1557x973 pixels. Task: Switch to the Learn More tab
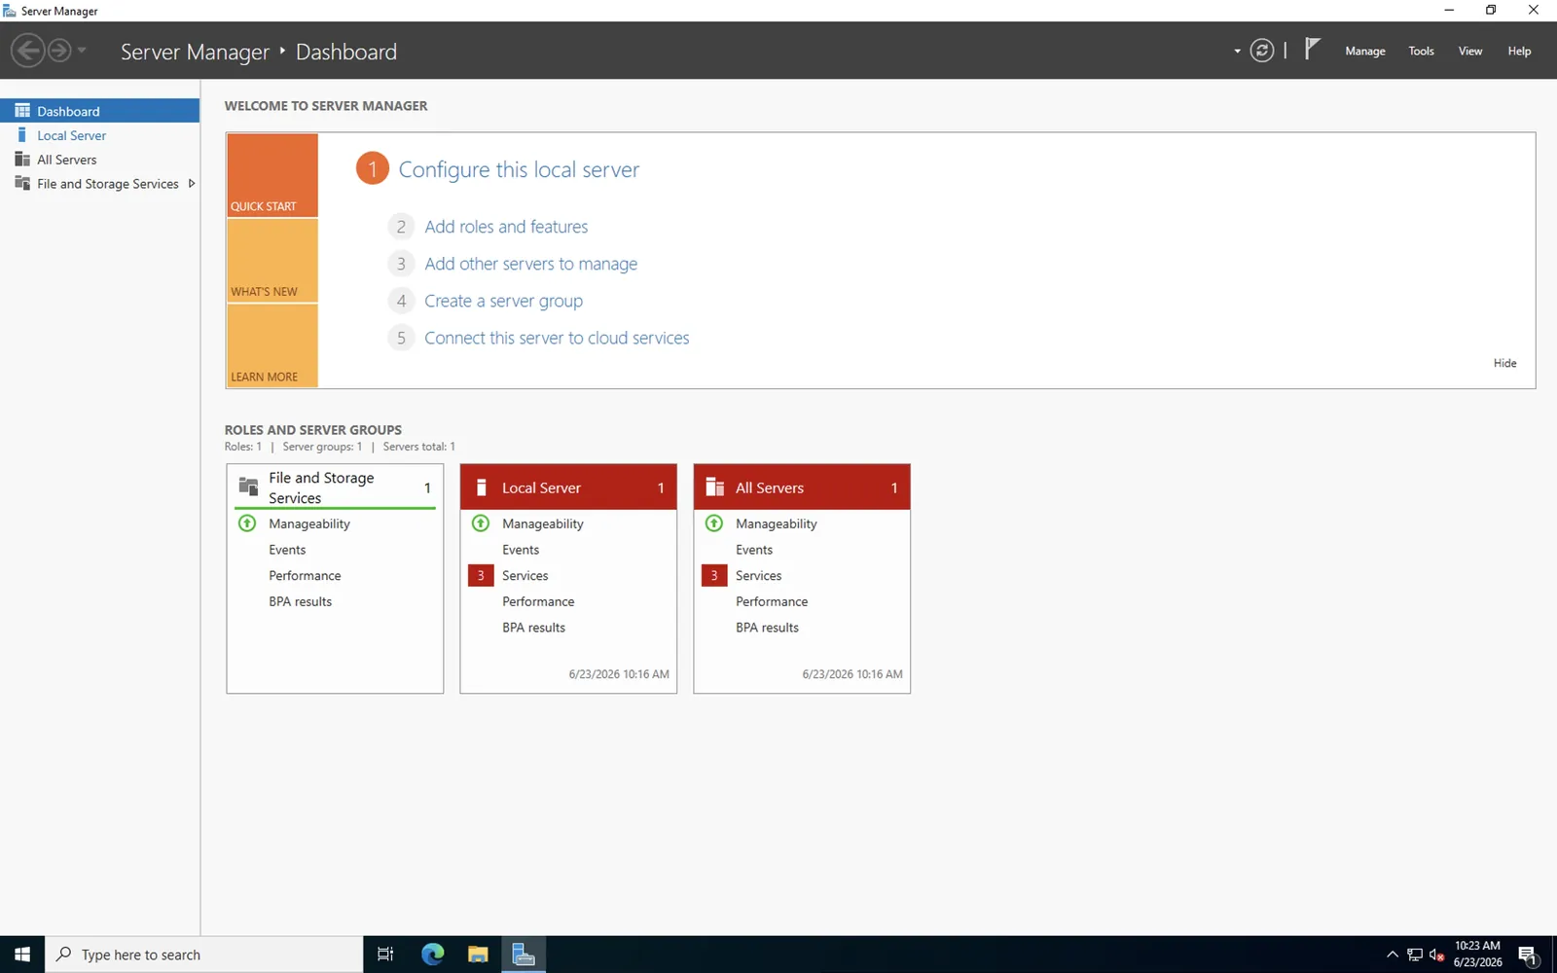click(272, 345)
